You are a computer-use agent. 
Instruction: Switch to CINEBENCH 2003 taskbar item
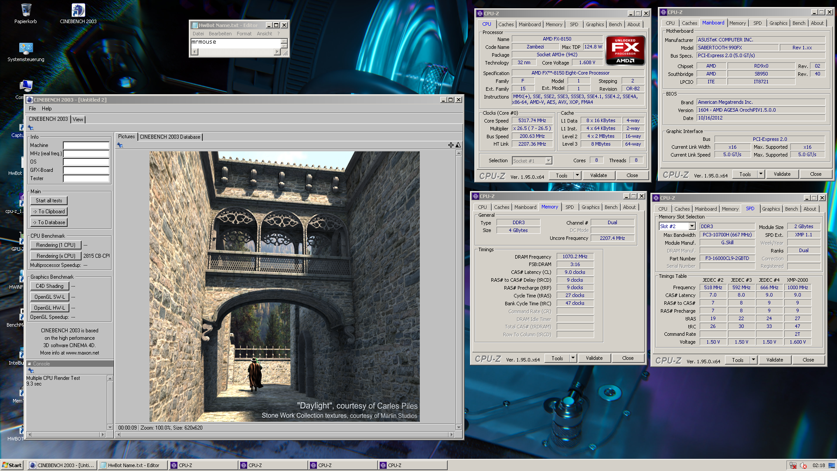pos(62,465)
